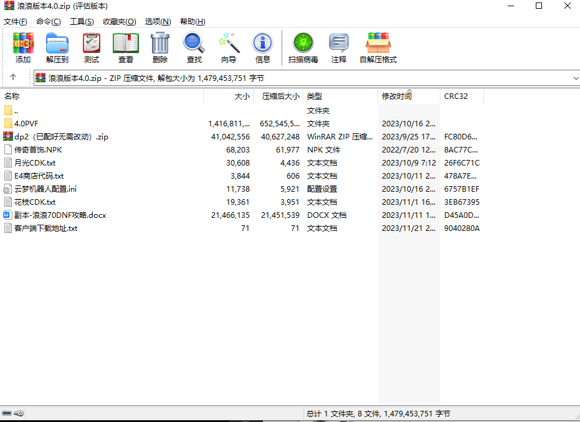This screenshot has width=580, height=422.
Task: Go up one folder level arrow
Action: pos(13,78)
